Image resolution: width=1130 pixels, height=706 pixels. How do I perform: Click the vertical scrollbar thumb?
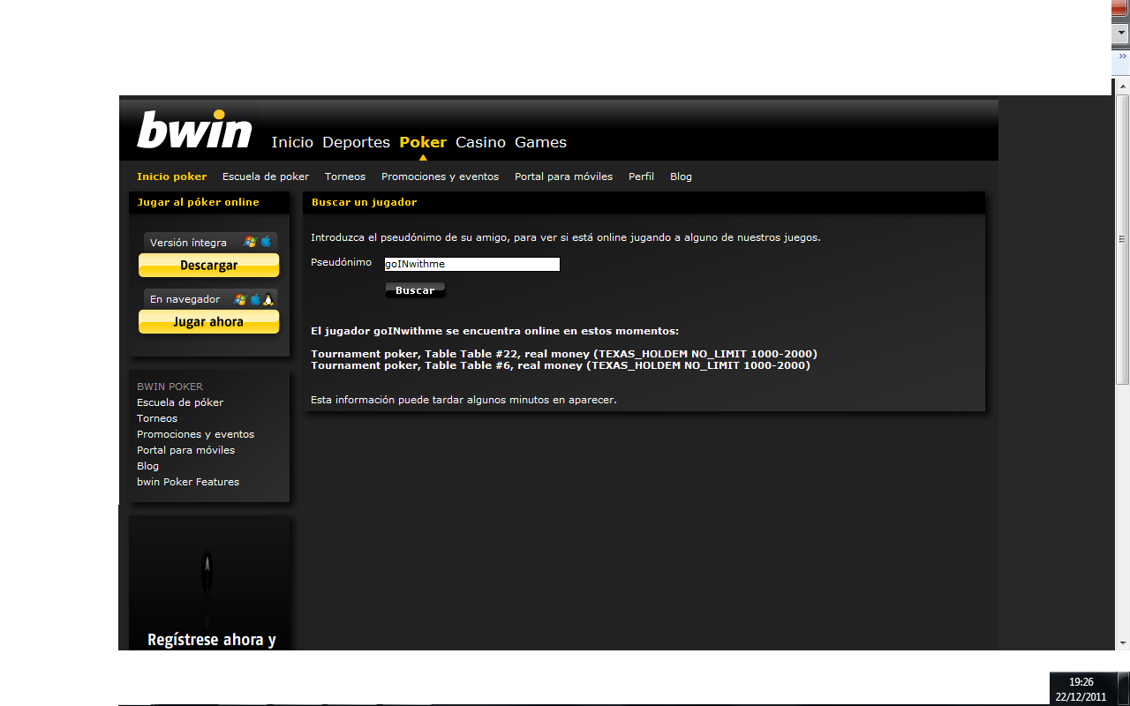[1122, 239]
